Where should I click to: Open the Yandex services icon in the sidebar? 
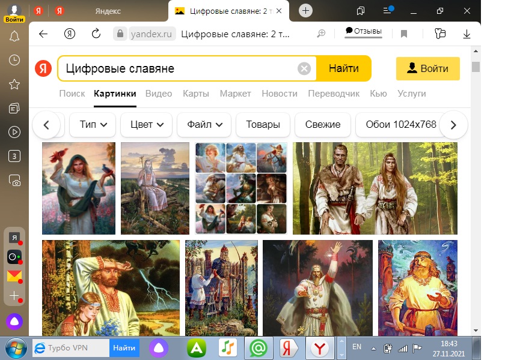[x=14, y=238]
